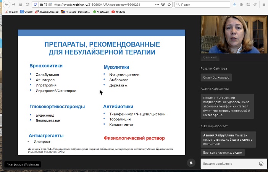The height and width of the screenshot is (172, 268).
Task: Click the Илопрост list item
Action: pyautogui.click(x=42, y=141)
